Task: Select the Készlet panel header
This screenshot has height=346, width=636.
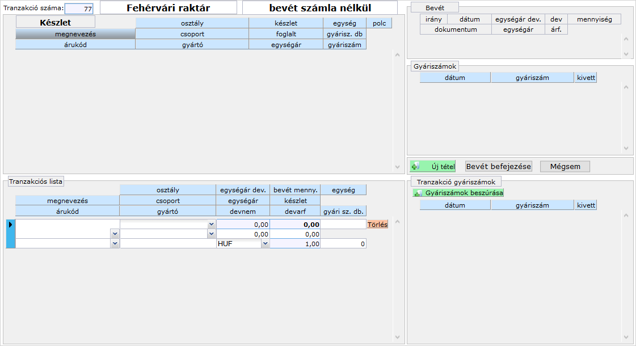Action: coord(55,23)
